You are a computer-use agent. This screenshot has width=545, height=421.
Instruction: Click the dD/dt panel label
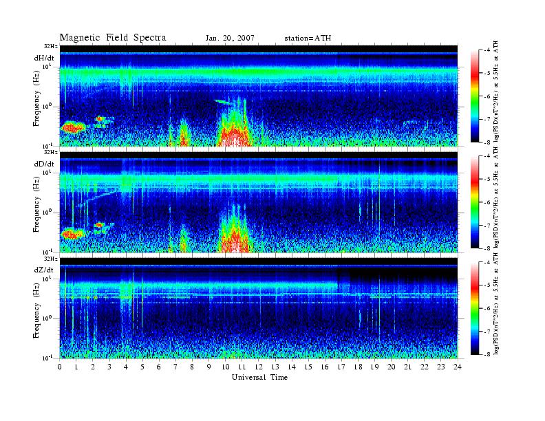(x=44, y=164)
